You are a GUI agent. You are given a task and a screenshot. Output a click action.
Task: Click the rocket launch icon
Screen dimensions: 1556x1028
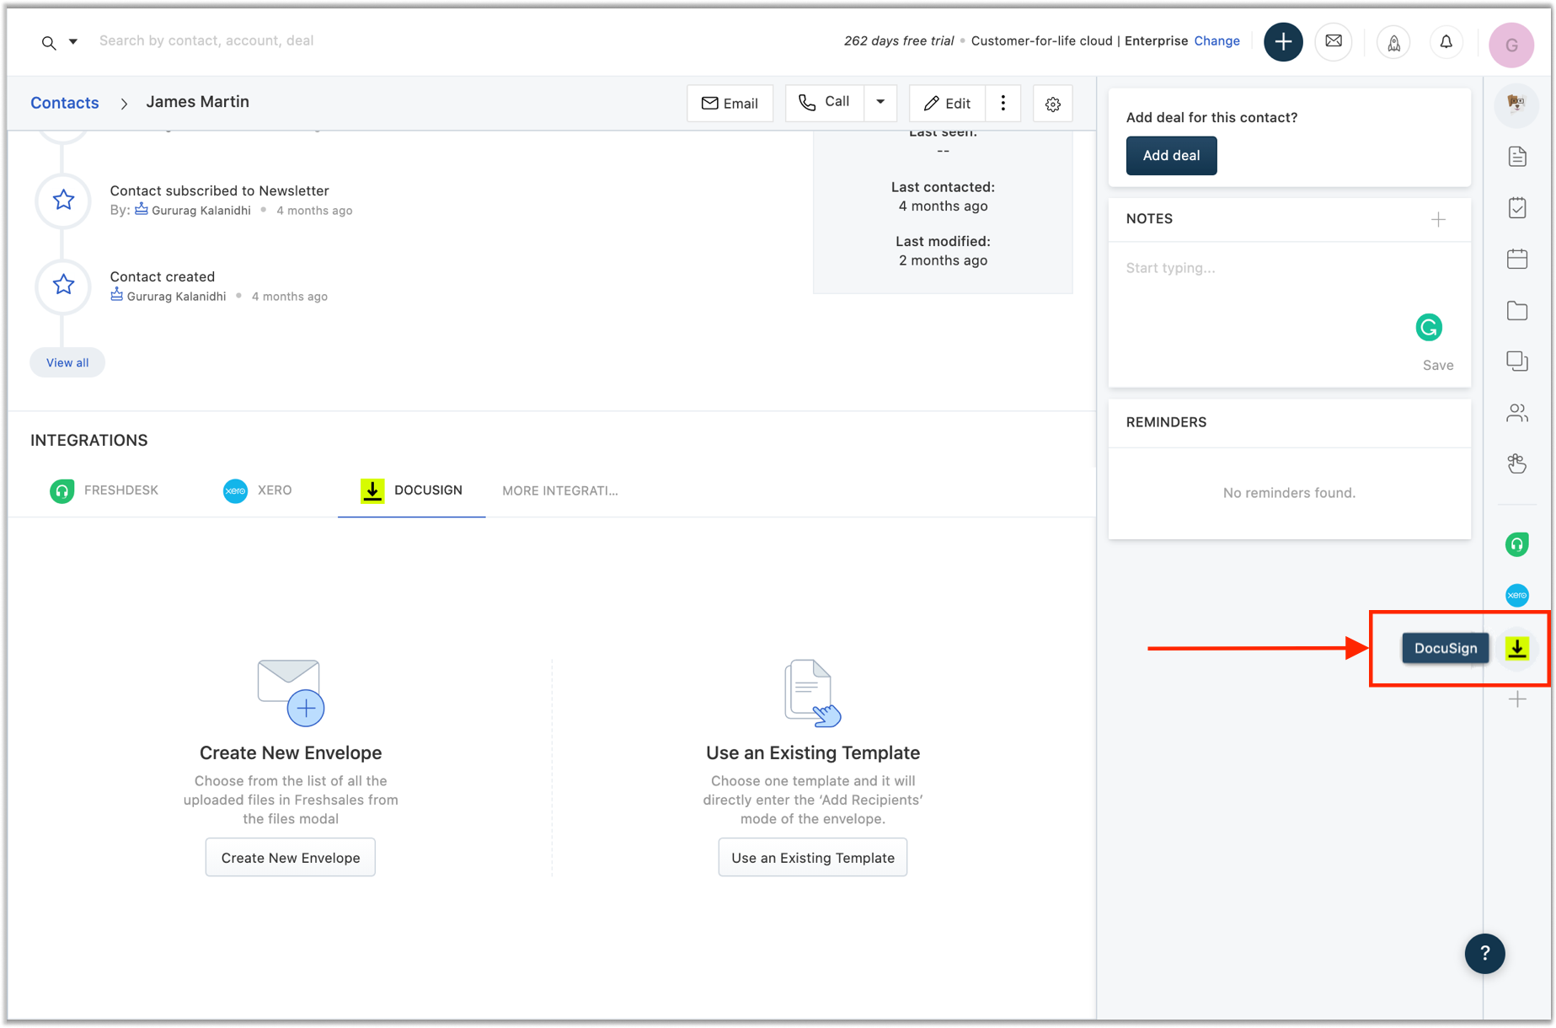click(x=1394, y=42)
